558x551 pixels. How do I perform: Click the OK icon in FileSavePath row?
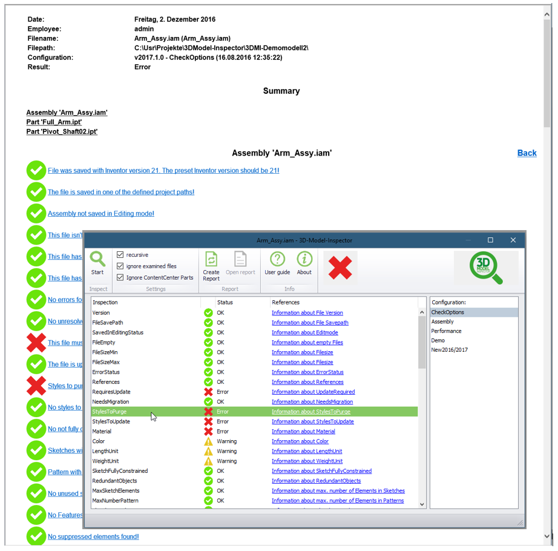pyautogui.click(x=208, y=323)
